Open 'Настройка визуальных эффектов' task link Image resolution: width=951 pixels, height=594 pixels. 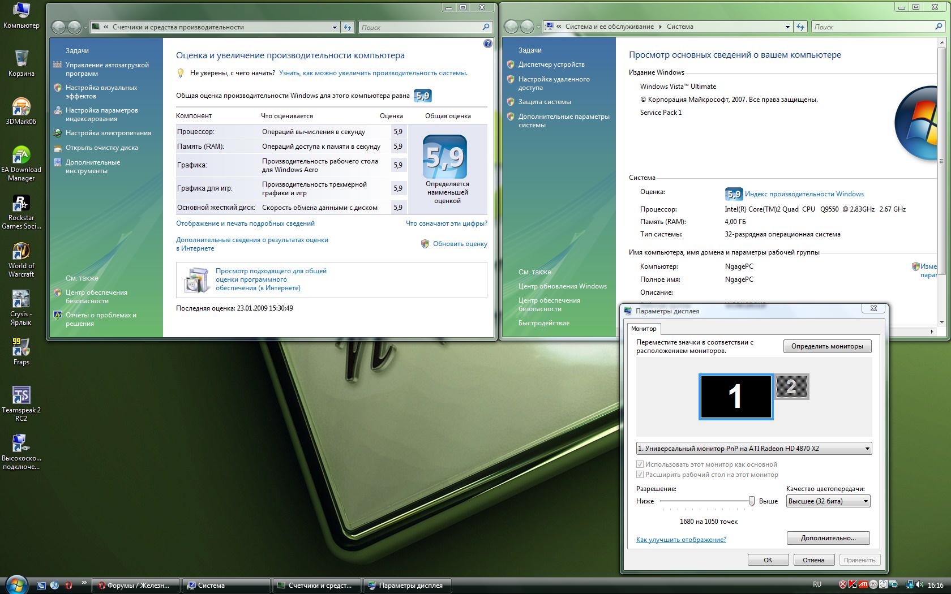[x=101, y=92]
